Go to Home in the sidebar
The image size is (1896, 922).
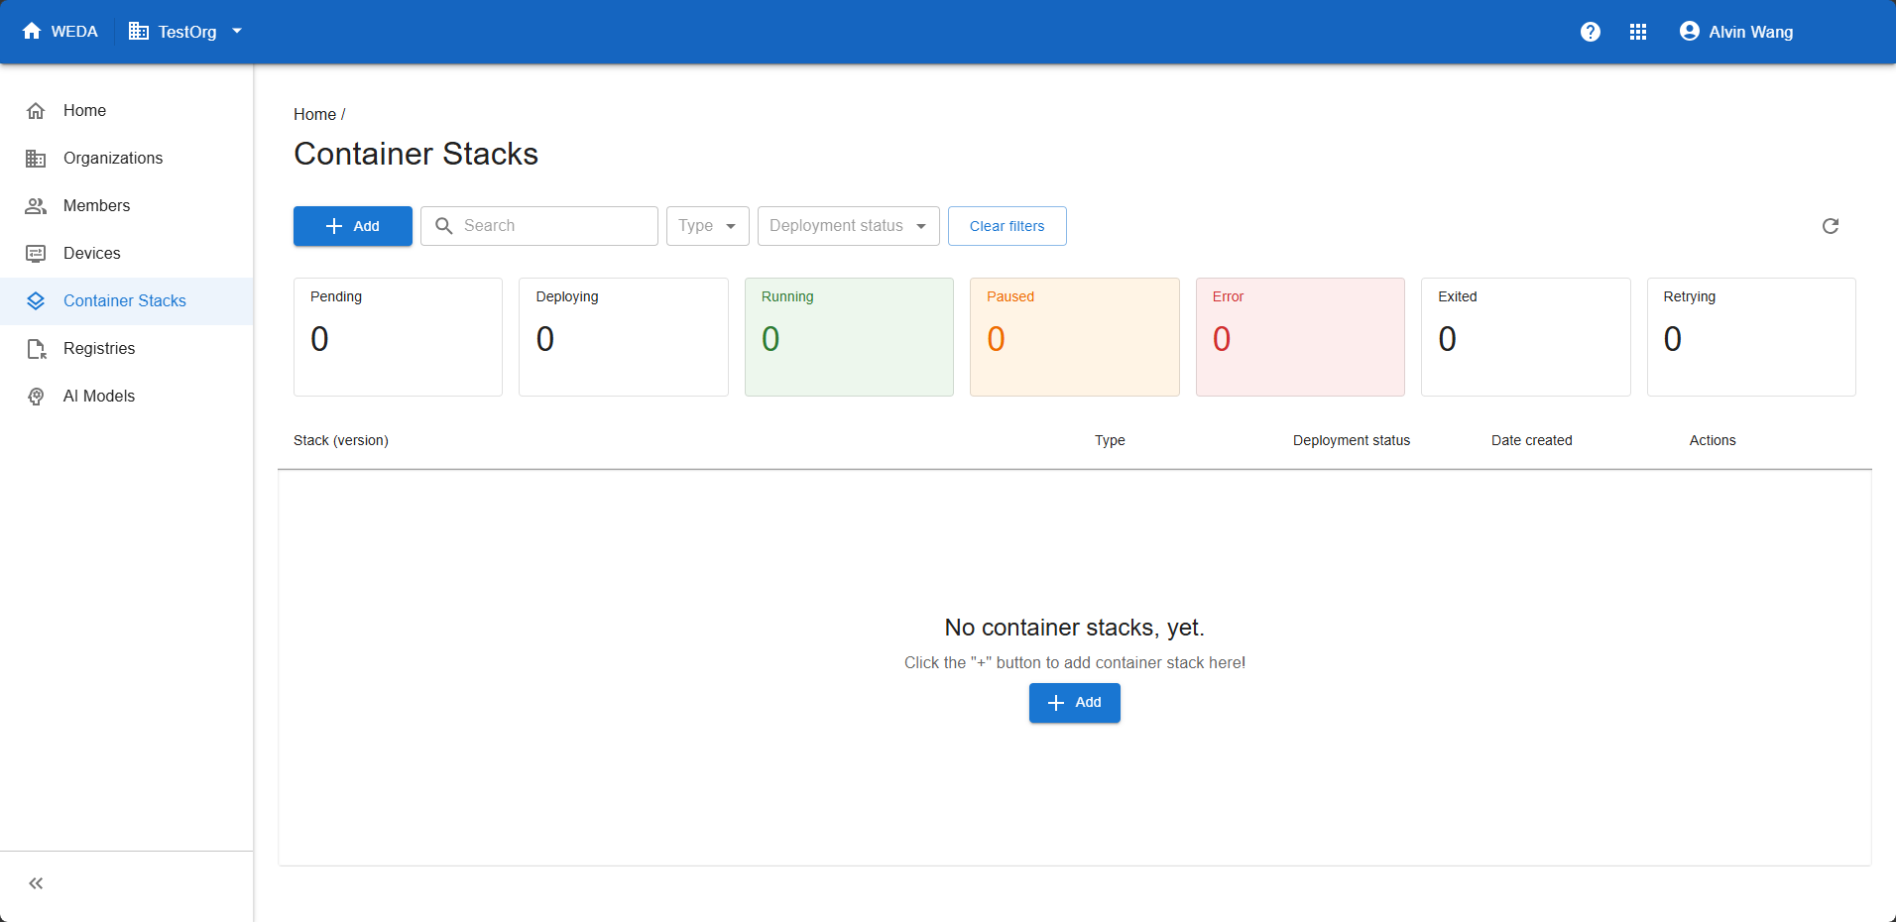[x=127, y=110]
